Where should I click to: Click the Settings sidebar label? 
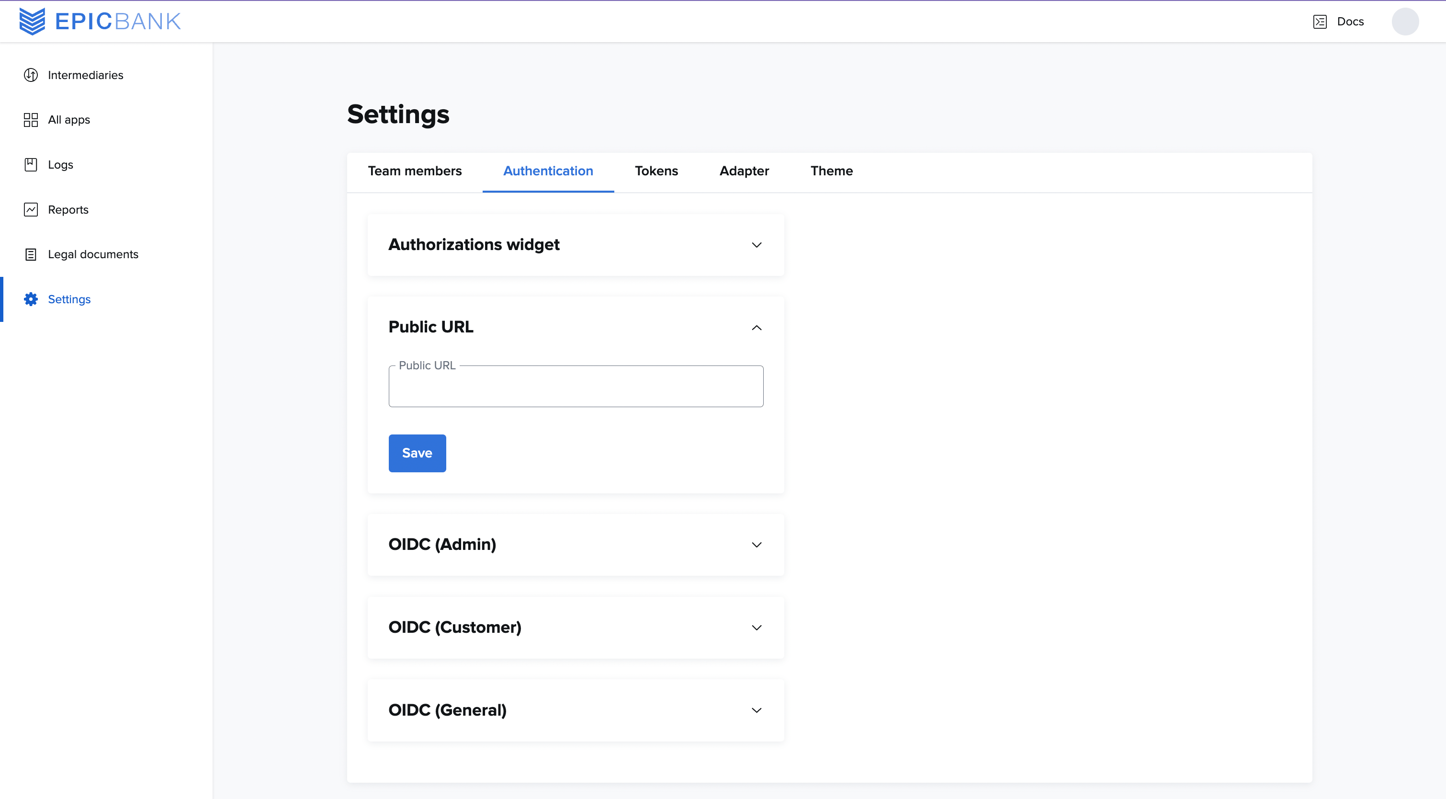[x=69, y=299]
